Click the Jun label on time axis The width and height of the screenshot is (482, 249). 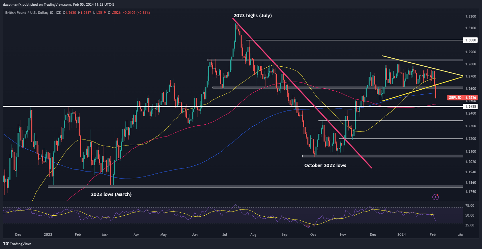(195, 234)
